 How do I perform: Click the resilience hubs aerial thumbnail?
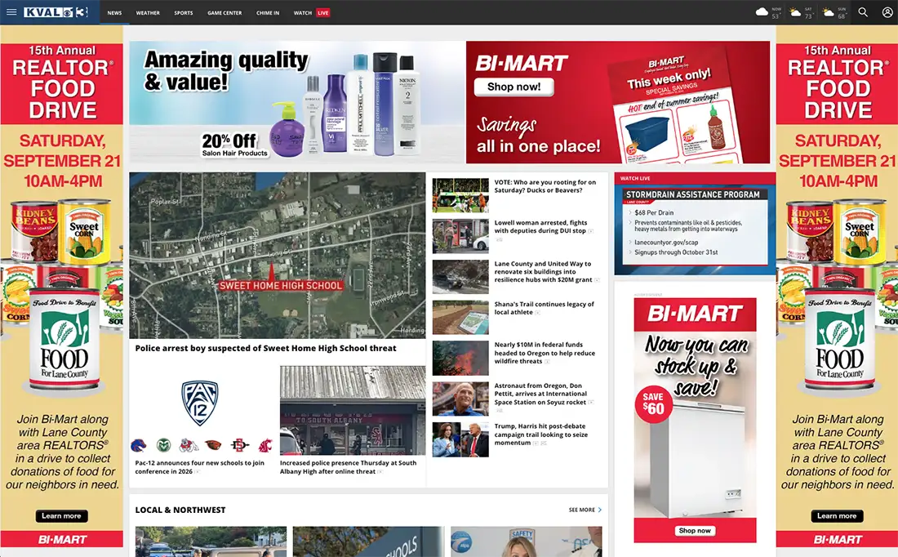[x=460, y=277]
